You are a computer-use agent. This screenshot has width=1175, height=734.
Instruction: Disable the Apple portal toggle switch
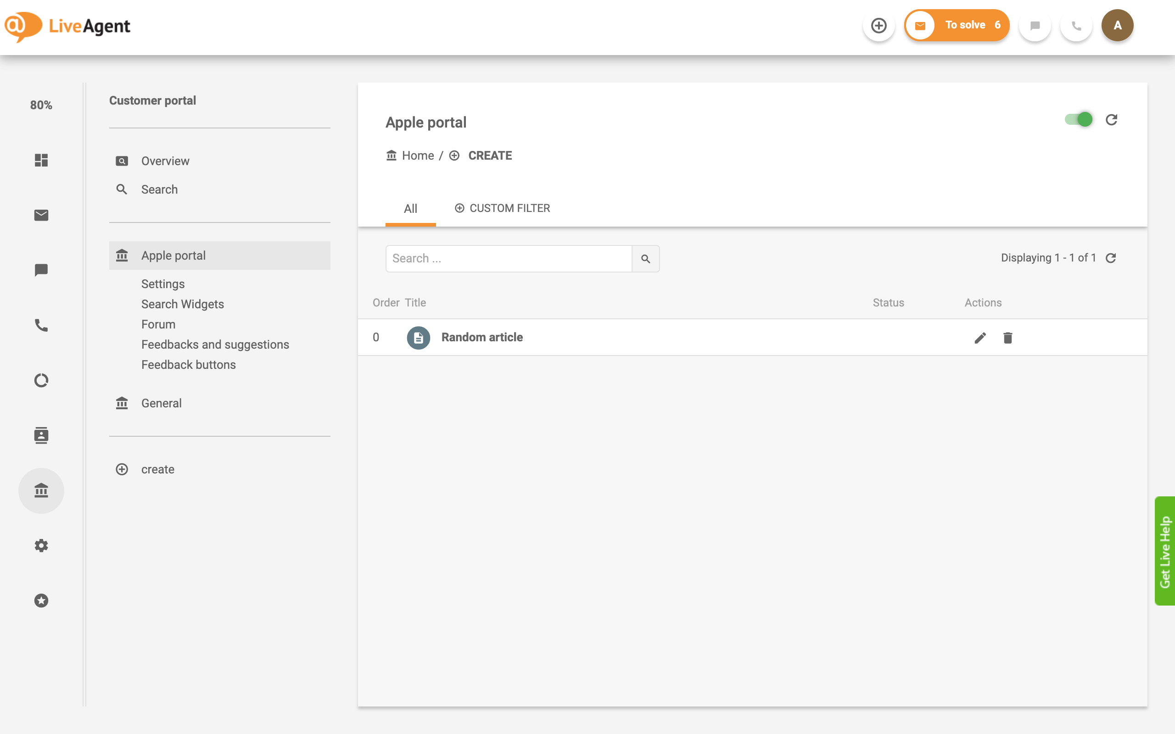point(1078,119)
